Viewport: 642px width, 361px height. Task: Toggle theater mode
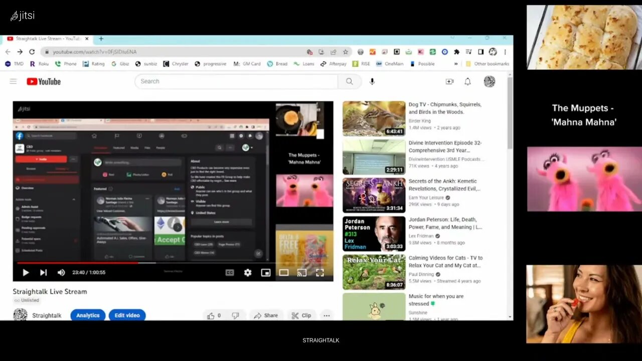pos(284,272)
